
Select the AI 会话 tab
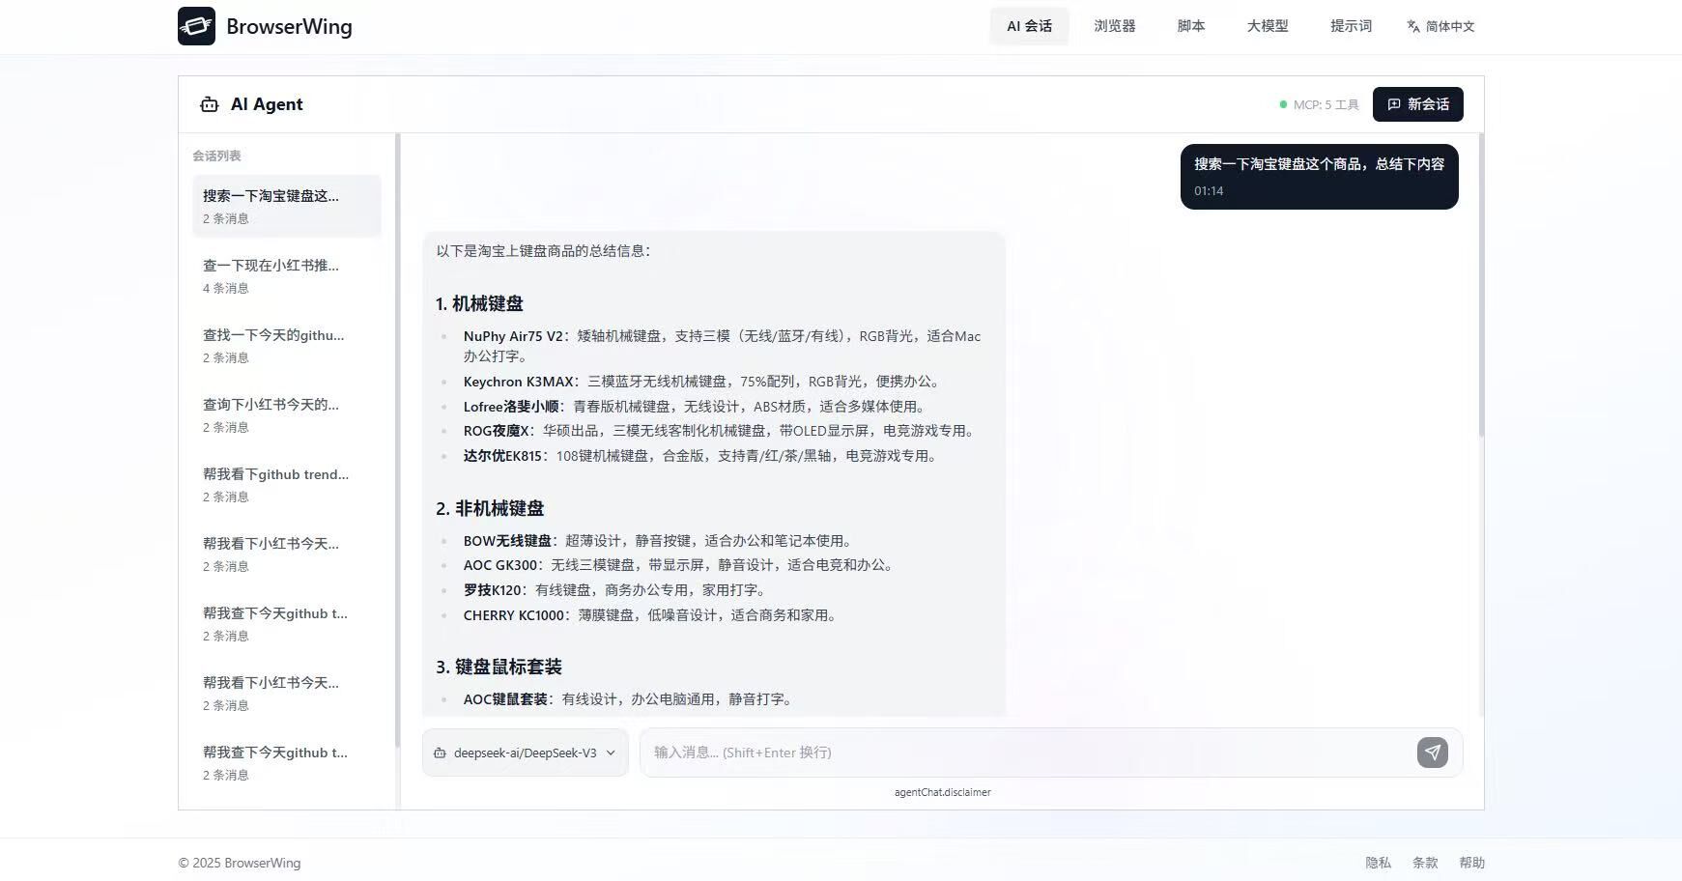pos(1028,26)
